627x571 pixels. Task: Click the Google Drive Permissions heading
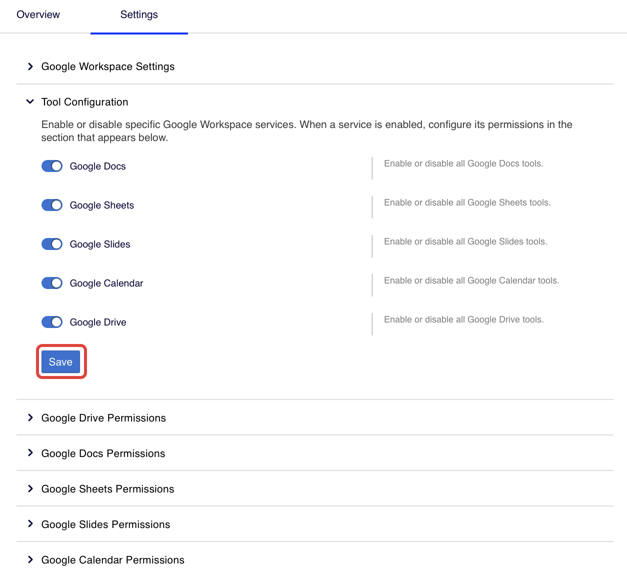[x=103, y=418]
